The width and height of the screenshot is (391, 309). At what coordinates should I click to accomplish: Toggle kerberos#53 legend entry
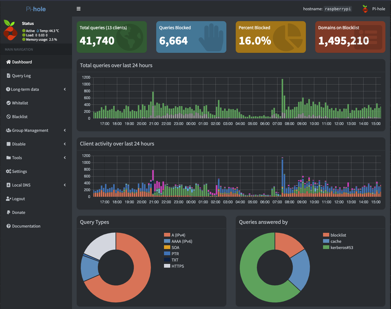point(338,247)
